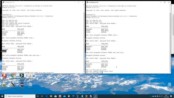Click the highlighted JIPDB1 text in left terminal

(4, 51)
